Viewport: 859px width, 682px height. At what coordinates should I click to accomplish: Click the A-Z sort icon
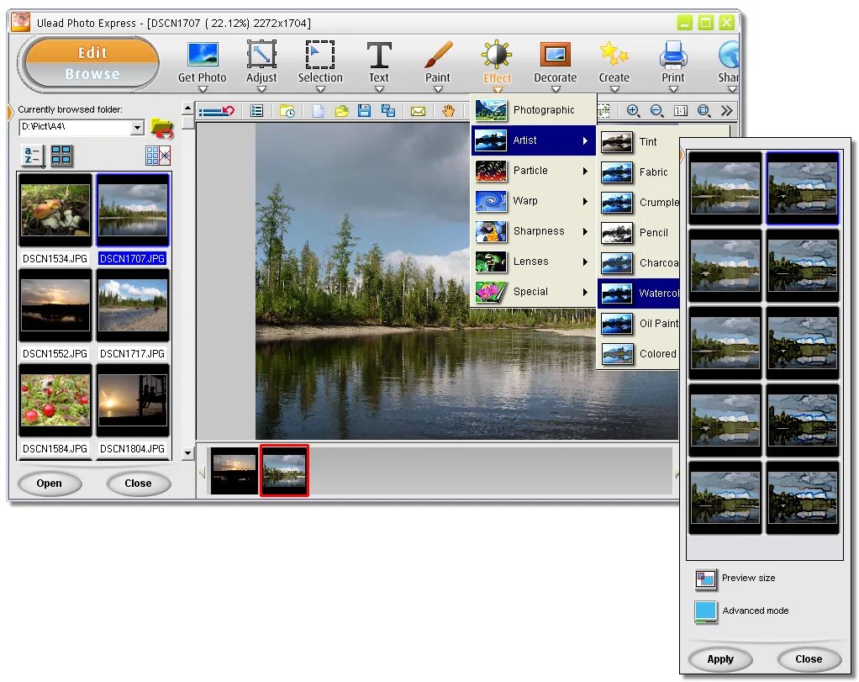[x=32, y=155]
